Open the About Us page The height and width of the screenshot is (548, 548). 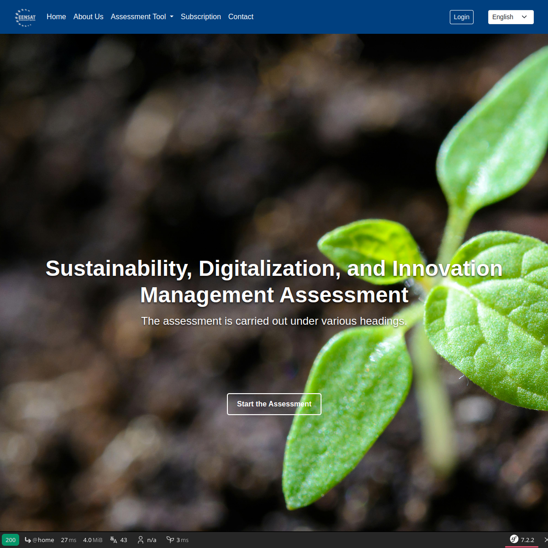pyautogui.click(x=88, y=17)
